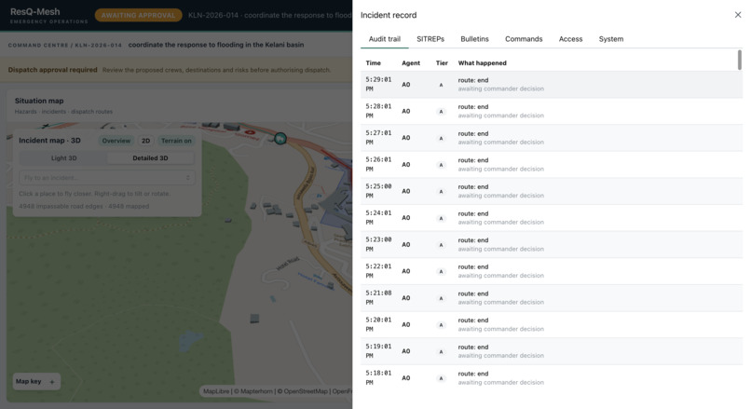The height and width of the screenshot is (409, 751).
Task: Click the Tier column header
Action: tap(442, 62)
